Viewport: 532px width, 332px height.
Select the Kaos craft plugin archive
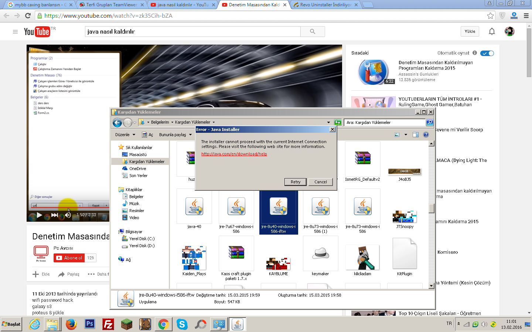(236, 258)
